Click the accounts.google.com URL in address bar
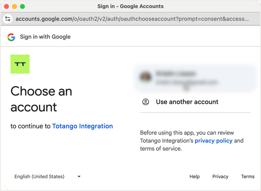The width and height of the screenshot is (261, 191). (x=132, y=19)
